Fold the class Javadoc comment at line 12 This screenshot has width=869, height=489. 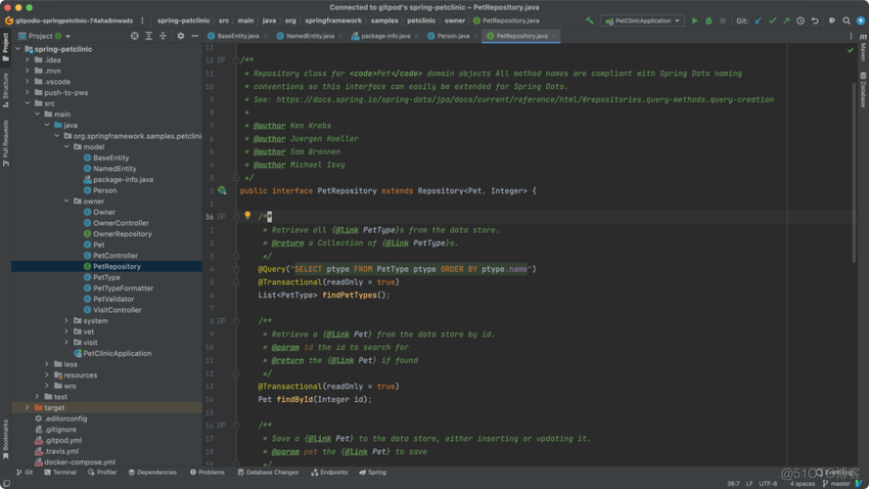(x=236, y=60)
